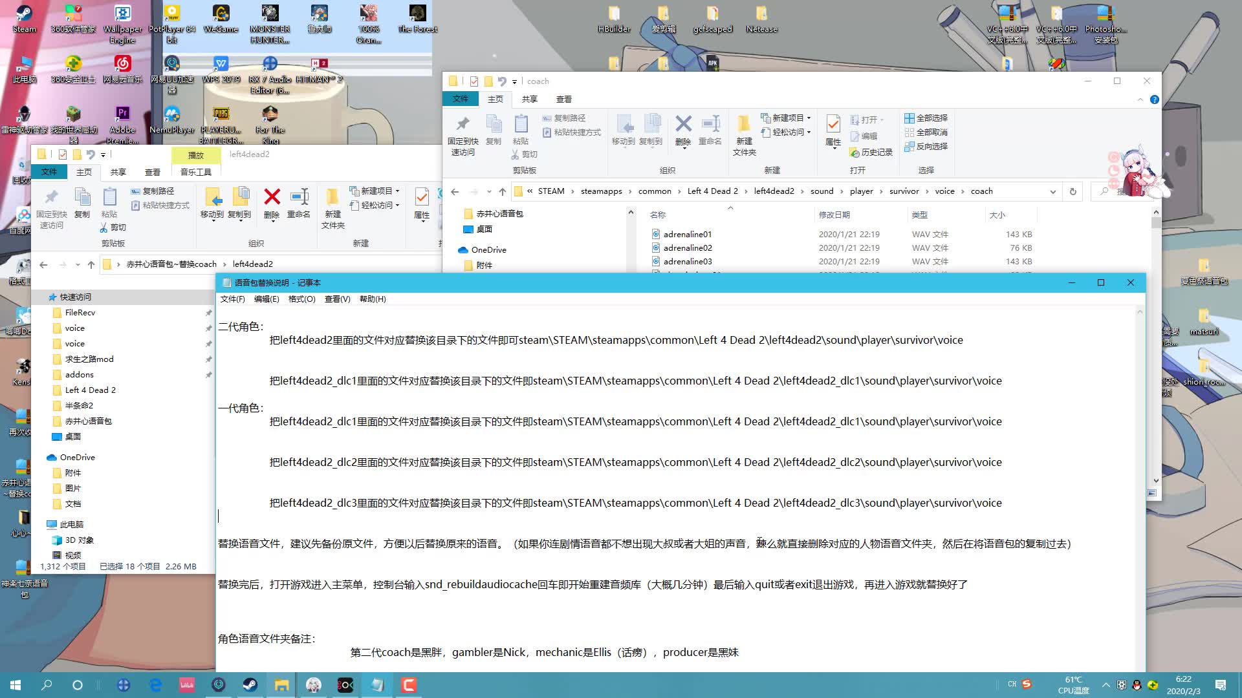The image size is (1242, 698).
Task: Open New Item dropdown in left4dead2 window
Action: tap(375, 191)
